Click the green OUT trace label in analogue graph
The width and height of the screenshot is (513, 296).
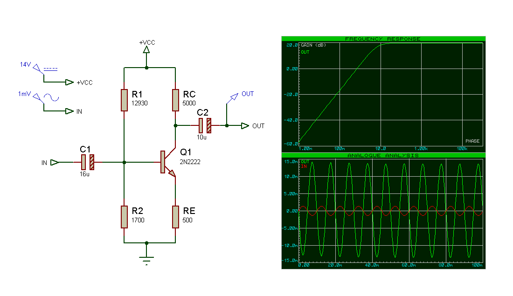[x=305, y=162]
